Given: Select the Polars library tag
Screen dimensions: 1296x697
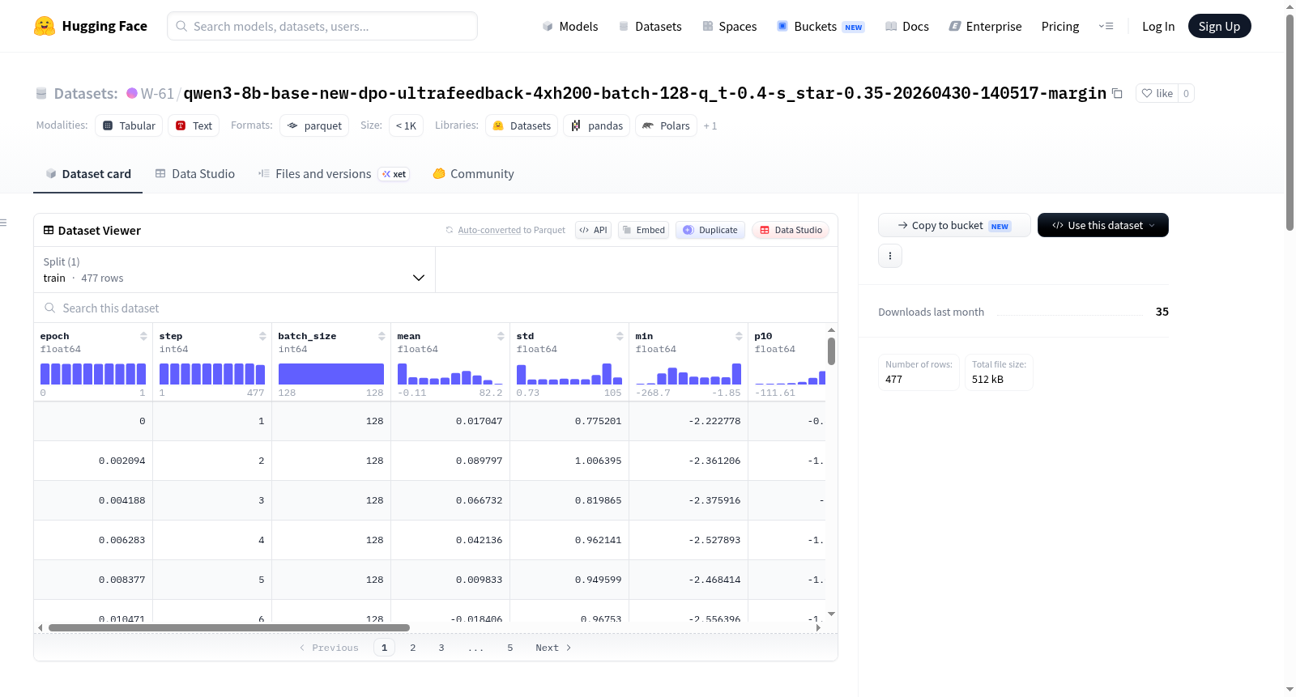Looking at the screenshot, I should coord(666,125).
